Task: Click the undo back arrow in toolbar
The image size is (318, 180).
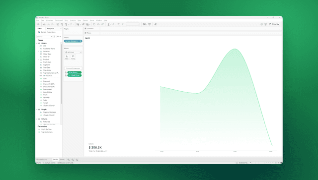Action: pyautogui.click(x=44, y=24)
